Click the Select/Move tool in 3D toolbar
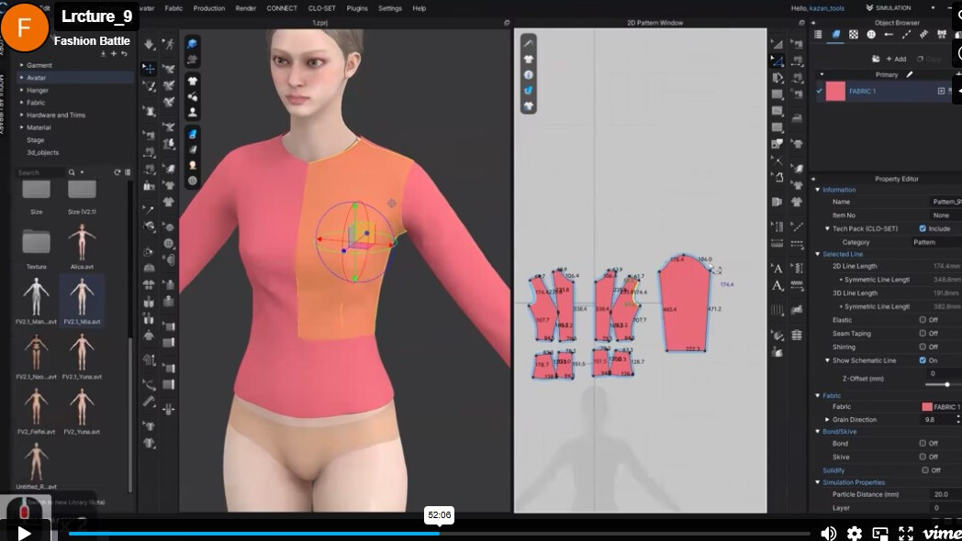The image size is (962, 541). click(x=149, y=68)
